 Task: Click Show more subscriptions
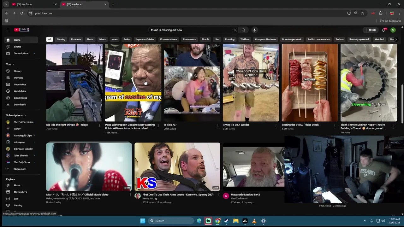(x=21, y=169)
